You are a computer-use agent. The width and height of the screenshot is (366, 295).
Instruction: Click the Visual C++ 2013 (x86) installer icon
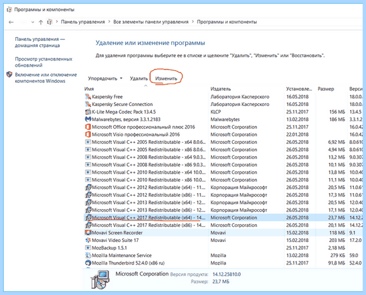[88, 210]
